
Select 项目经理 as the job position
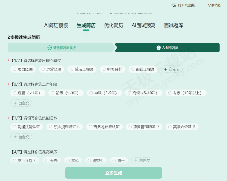click(x=23, y=69)
